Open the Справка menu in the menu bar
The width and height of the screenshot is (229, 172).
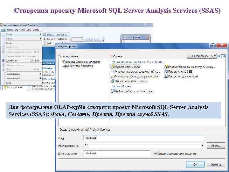(36, 30)
